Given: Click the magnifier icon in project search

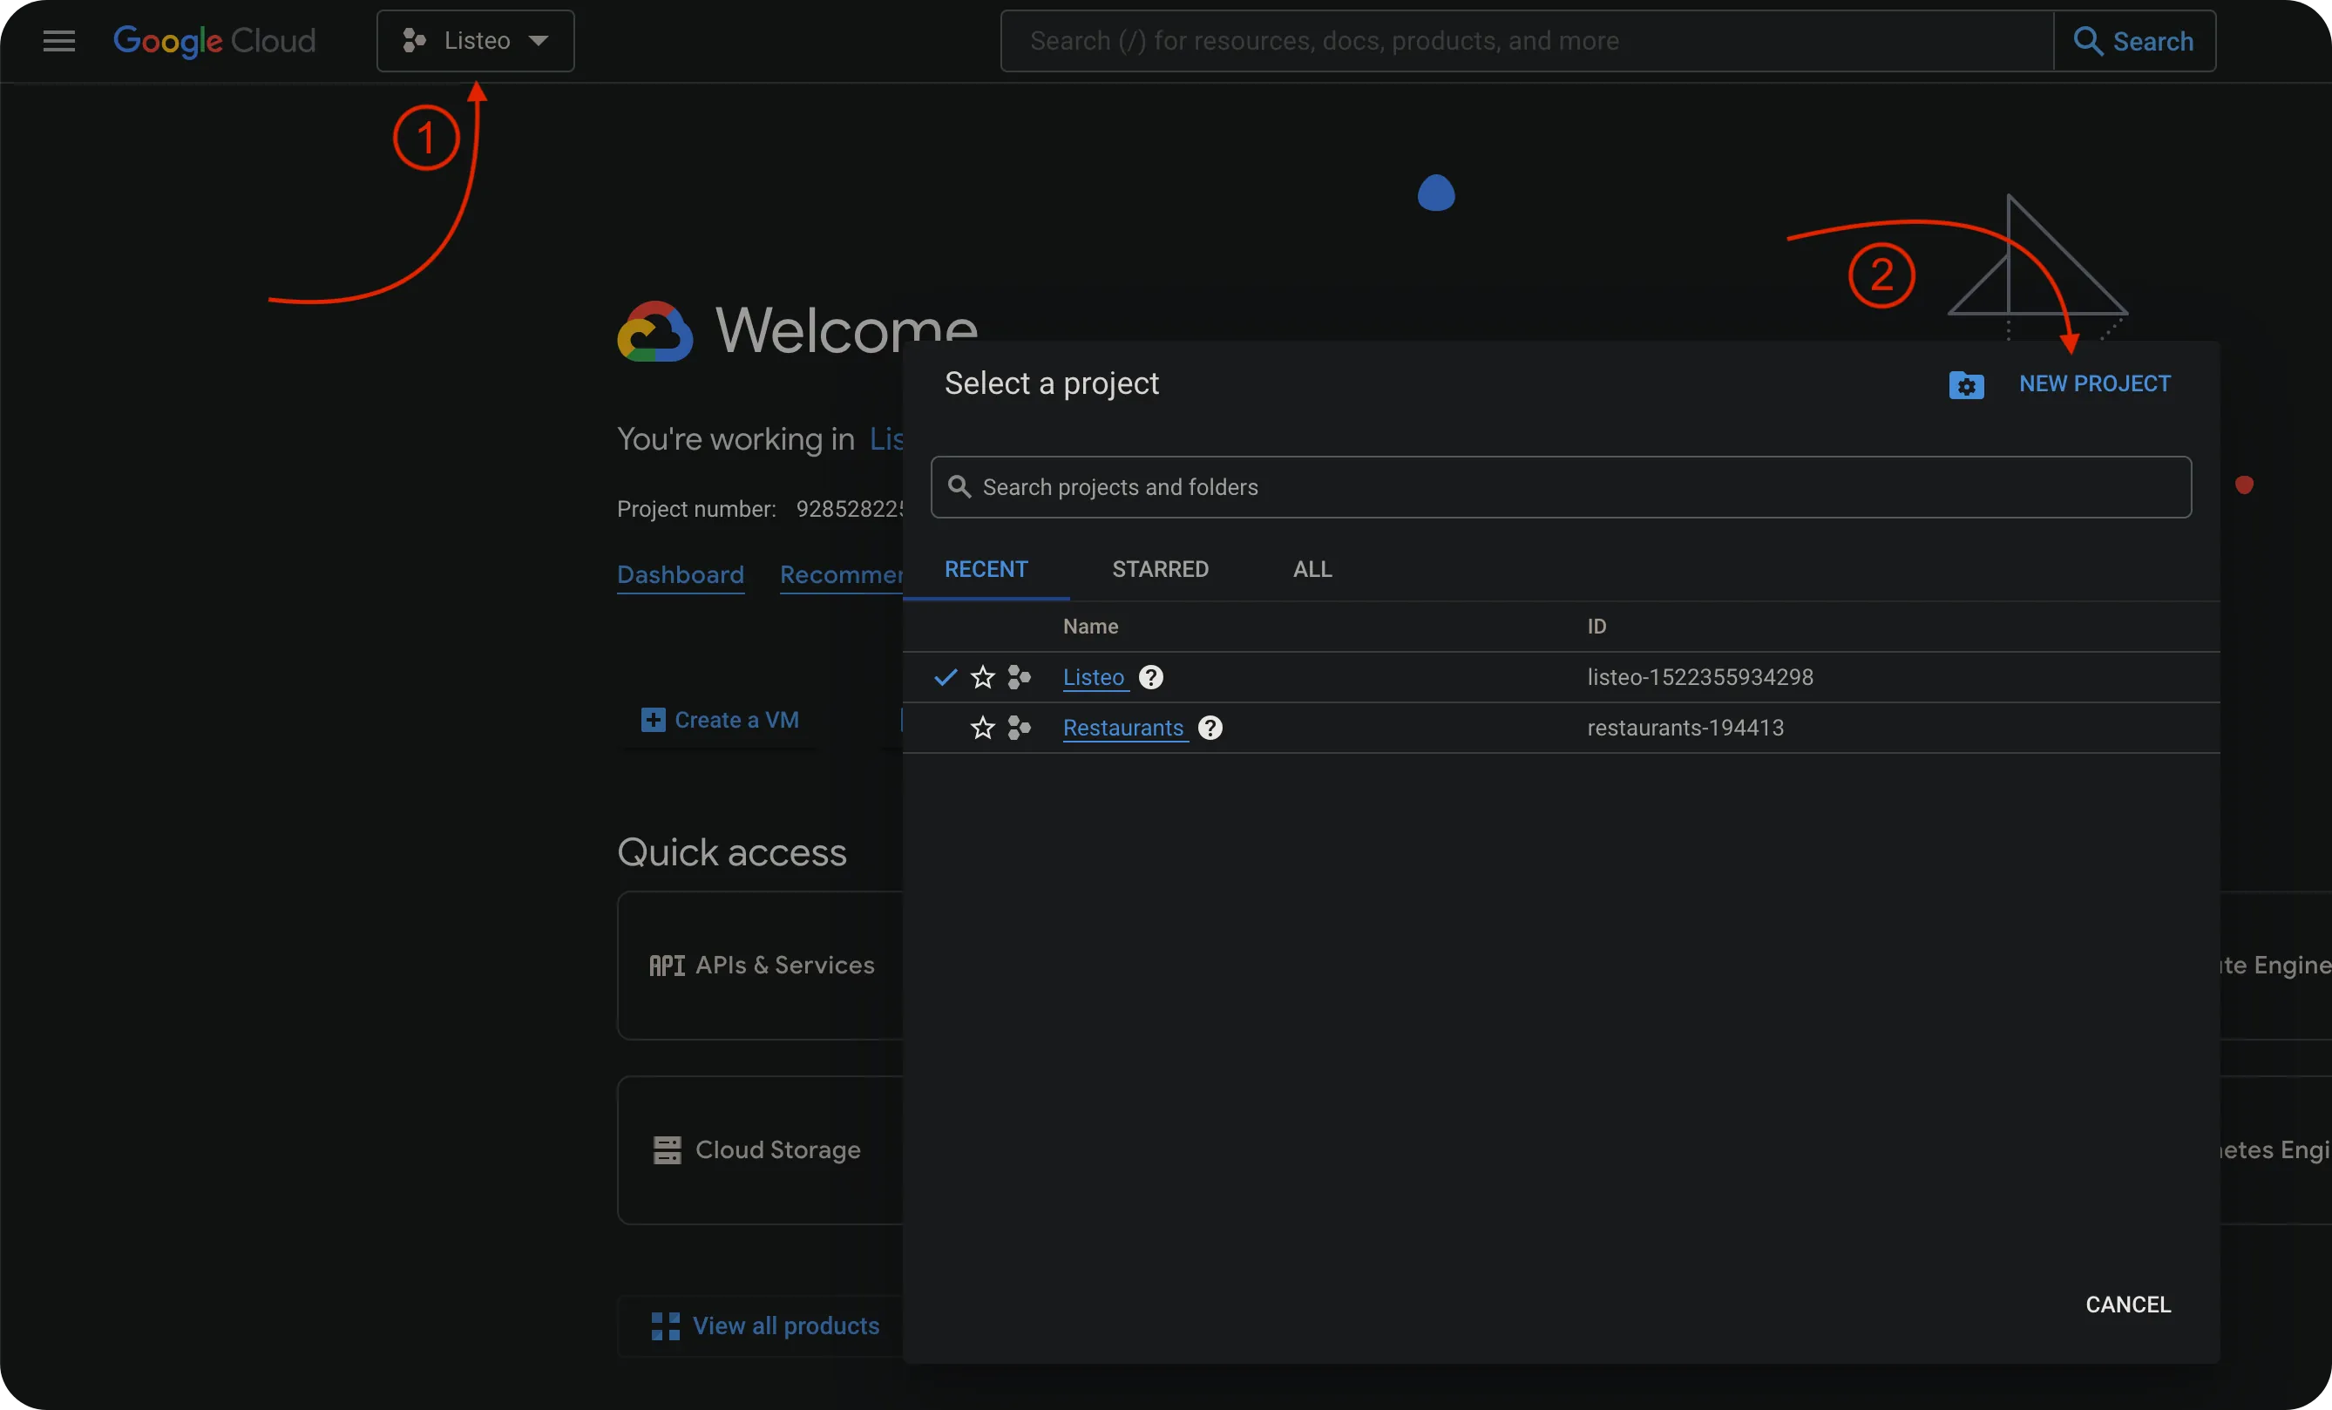Looking at the screenshot, I should (959, 486).
